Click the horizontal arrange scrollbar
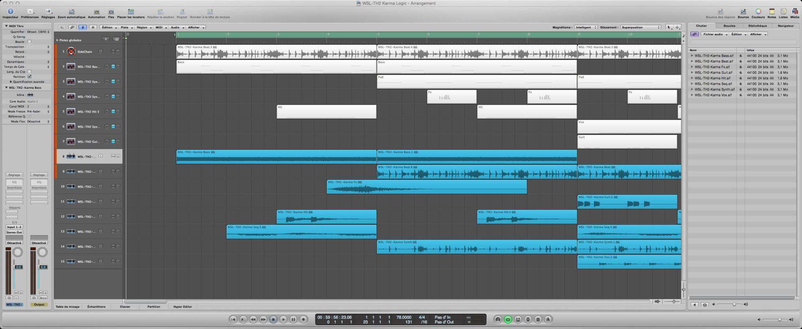The image size is (802, 329). coord(145,301)
